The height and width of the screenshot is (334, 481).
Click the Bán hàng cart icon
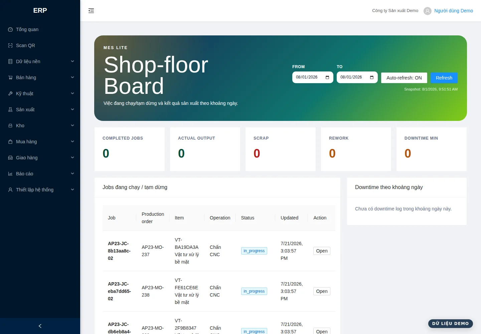point(10,77)
